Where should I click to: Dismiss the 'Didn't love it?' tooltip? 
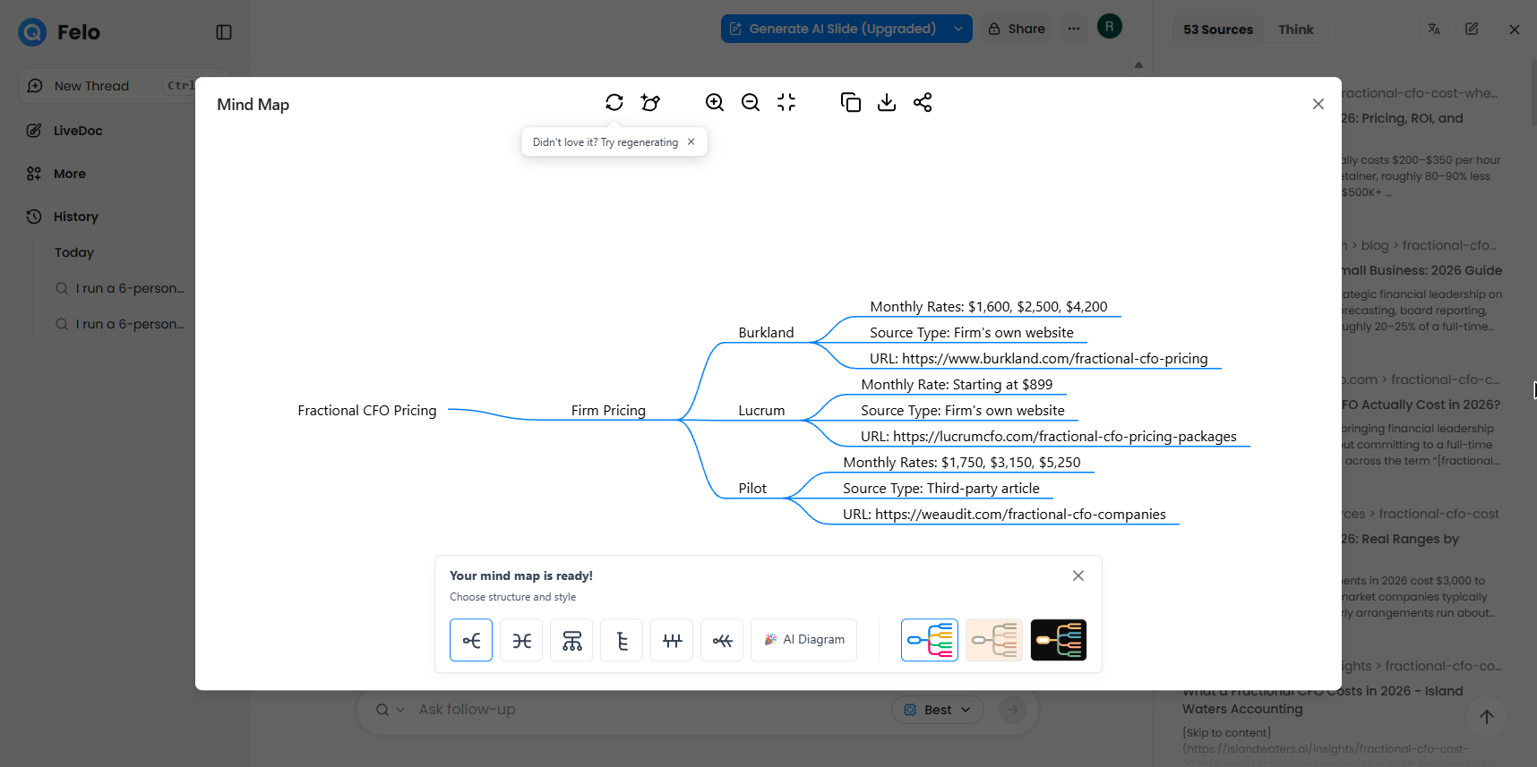(691, 141)
